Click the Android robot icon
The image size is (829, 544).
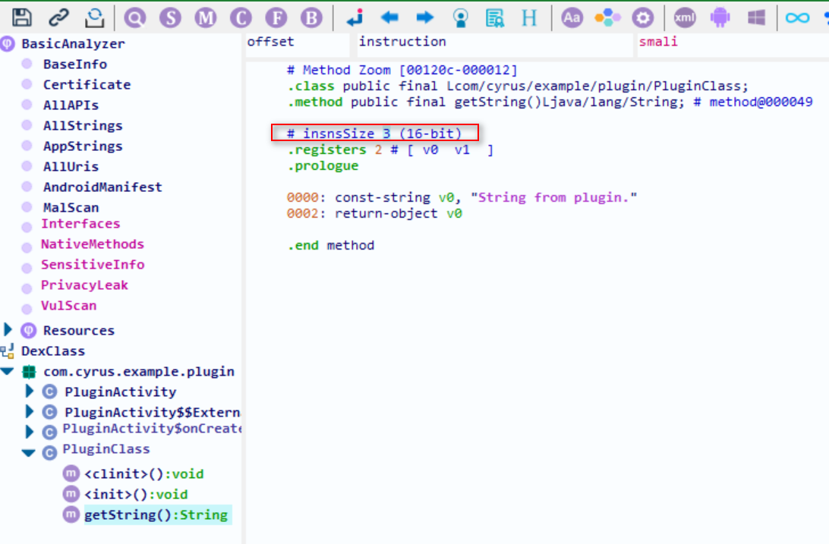[720, 18]
